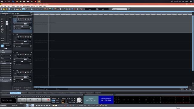
Task: Toggle monitoring speaker on track 1
Action: [25, 19]
